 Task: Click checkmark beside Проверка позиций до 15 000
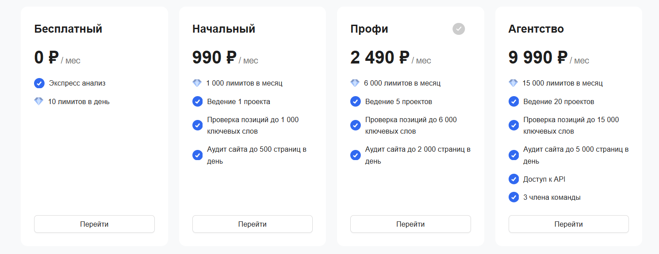click(513, 125)
